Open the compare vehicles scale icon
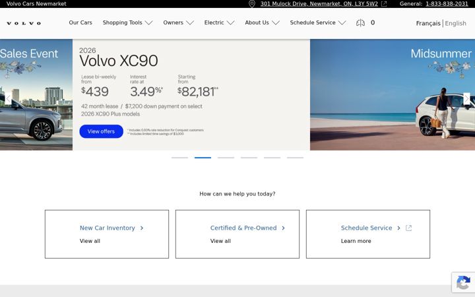475x297 pixels. [360, 22]
